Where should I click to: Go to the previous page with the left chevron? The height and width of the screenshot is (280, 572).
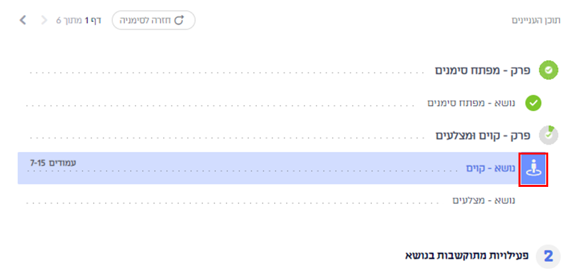[x=23, y=20]
